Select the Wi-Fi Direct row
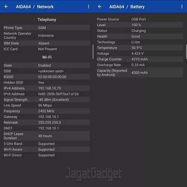The image size is (187, 187). click(x=47, y=155)
